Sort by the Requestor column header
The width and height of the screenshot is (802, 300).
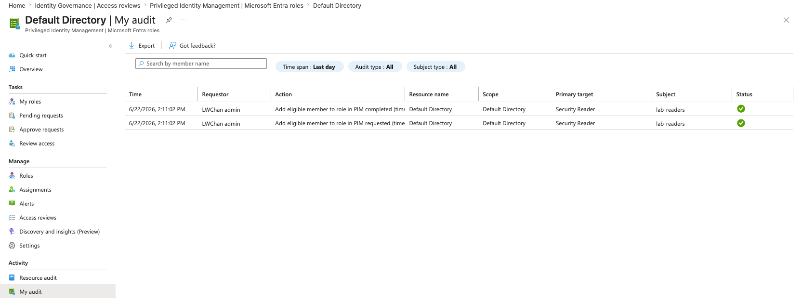click(x=215, y=94)
